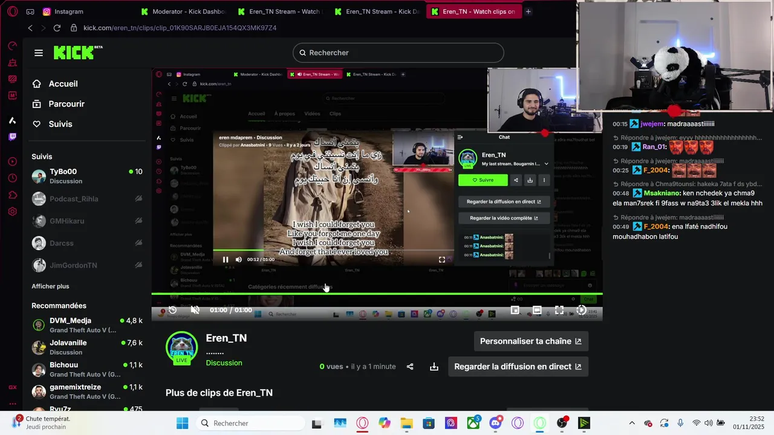The height and width of the screenshot is (435, 774).
Task: Toggle picture-in-picture mini player icon
Action: 515,310
